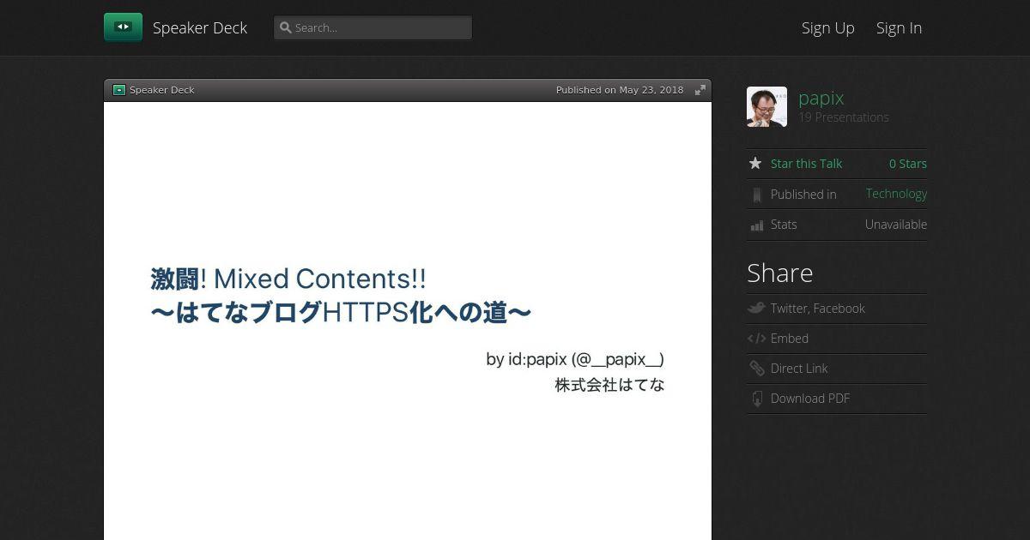1030x540 pixels.
Task: Click the Download PDF document icon
Action: 756,399
